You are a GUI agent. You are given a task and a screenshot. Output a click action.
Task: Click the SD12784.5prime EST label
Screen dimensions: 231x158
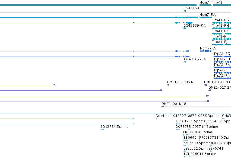pyautogui.click(x=115, y=127)
